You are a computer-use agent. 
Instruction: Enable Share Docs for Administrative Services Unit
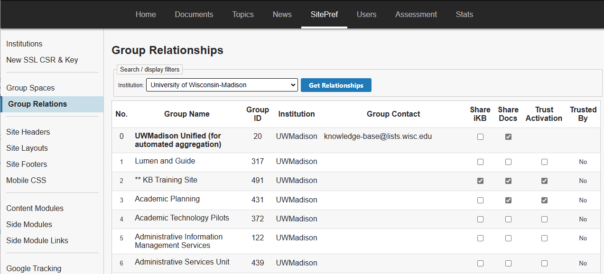(508, 264)
